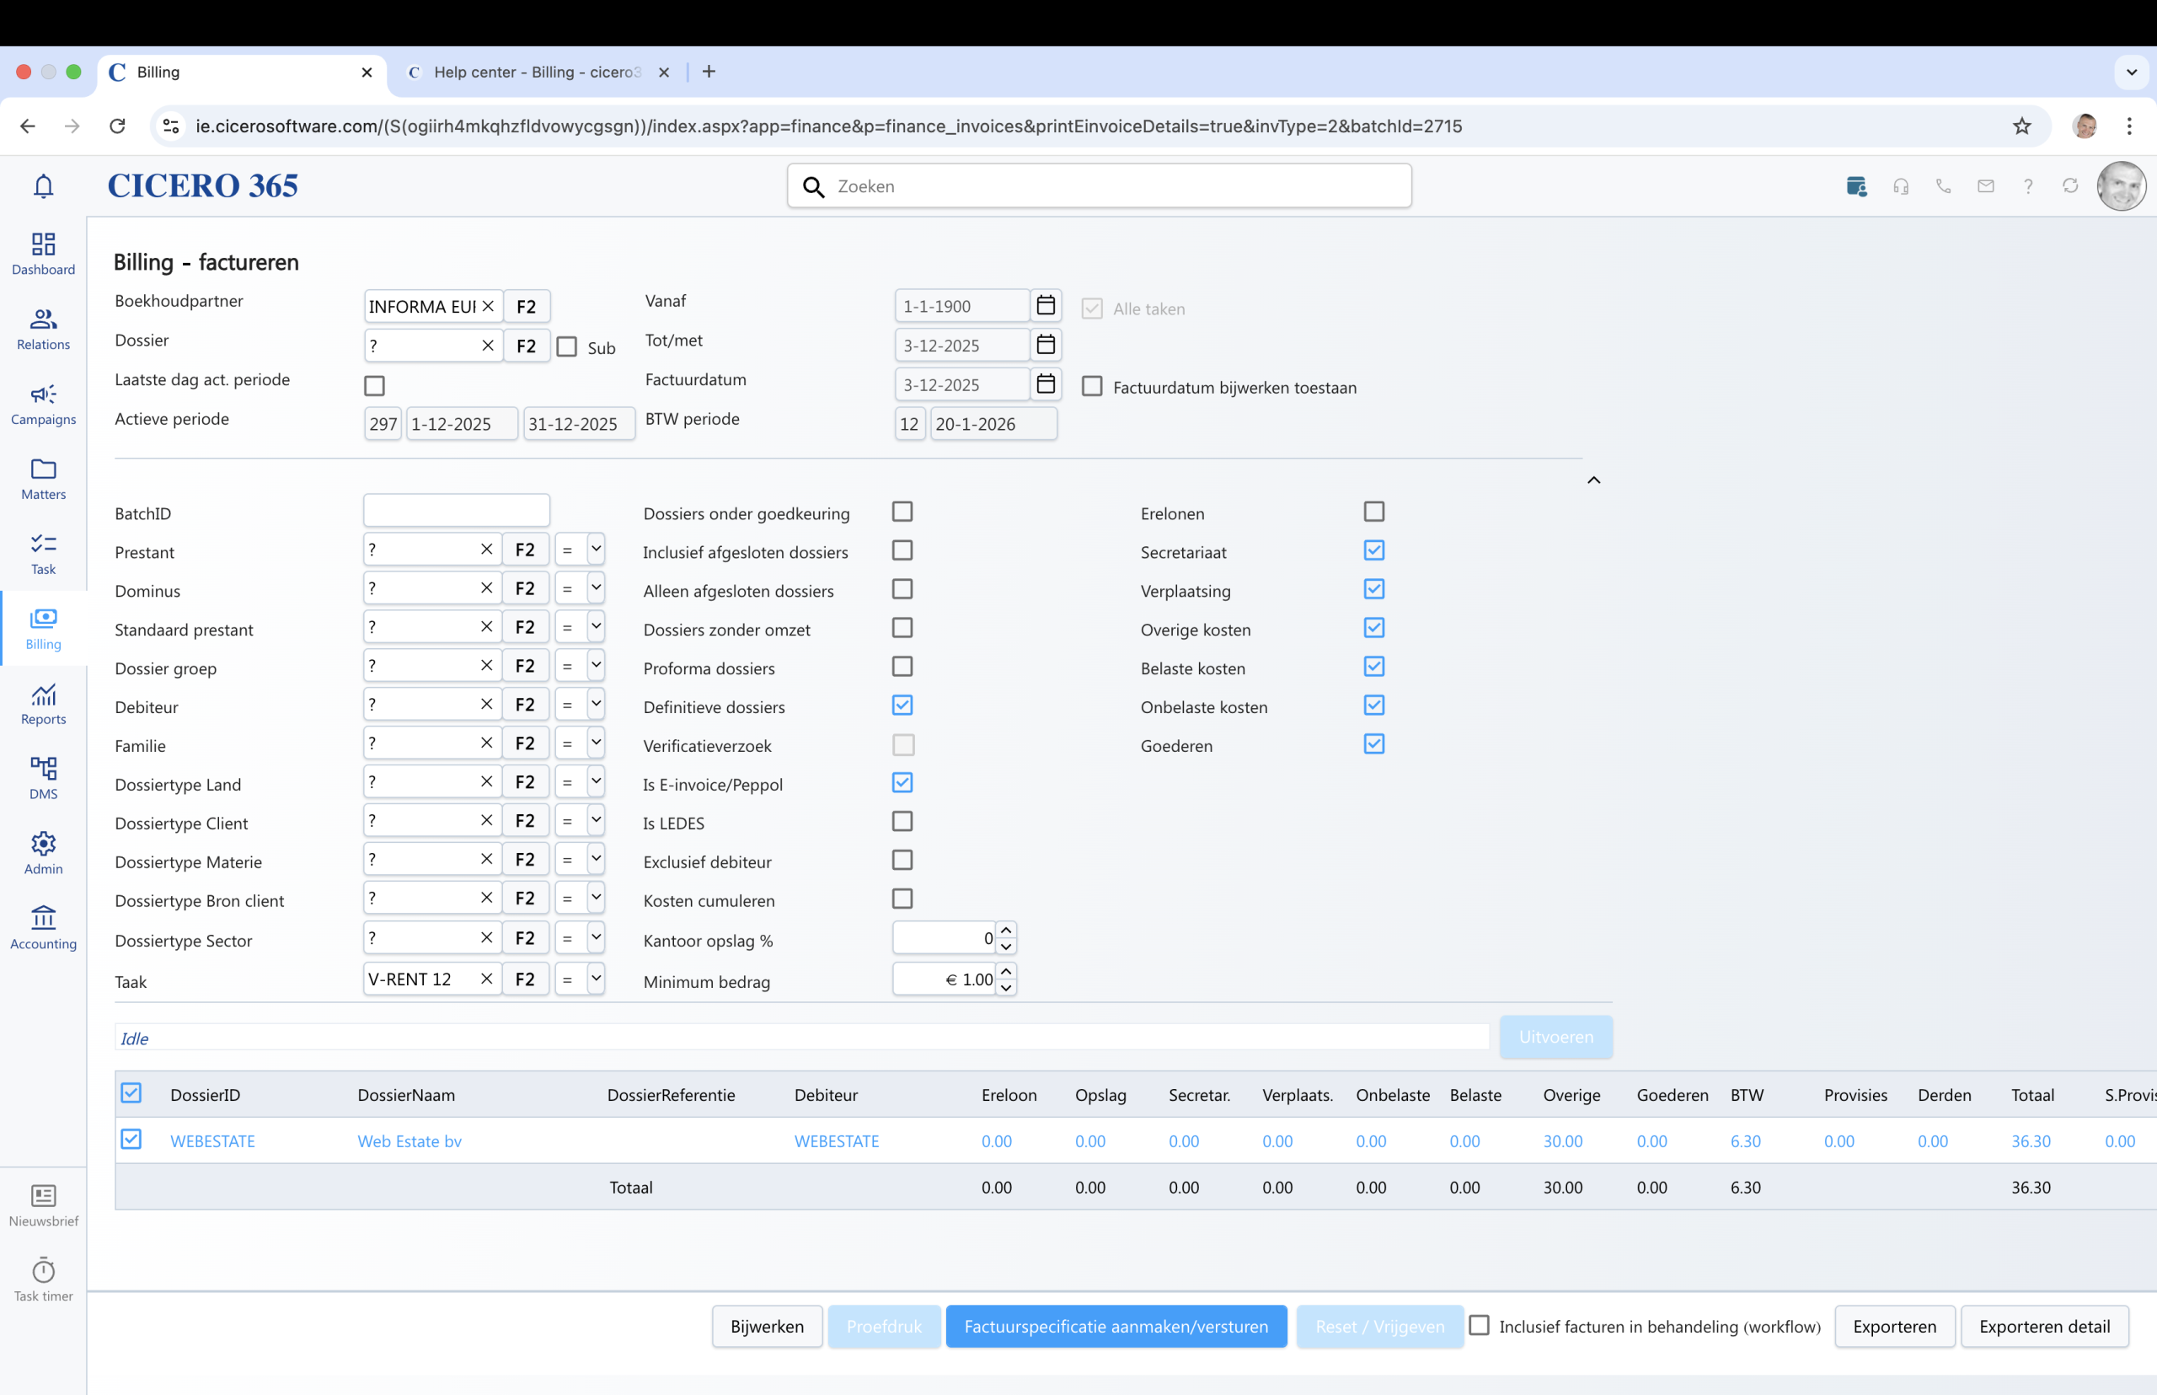2157x1395 pixels.
Task: Open the WEBESTATE dossier link
Action: (x=213, y=1141)
